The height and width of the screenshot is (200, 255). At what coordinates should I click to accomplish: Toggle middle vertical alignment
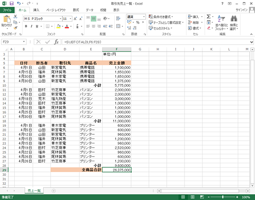93,18
